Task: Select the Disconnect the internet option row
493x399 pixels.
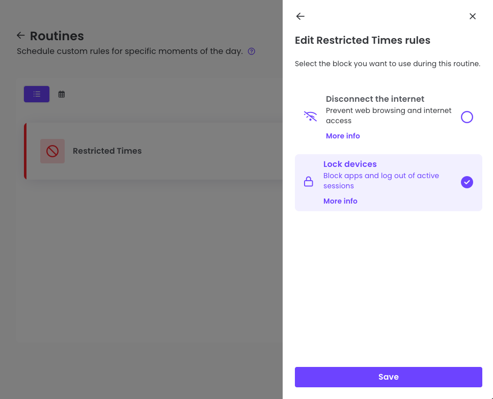Action: [x=388, y=117]
